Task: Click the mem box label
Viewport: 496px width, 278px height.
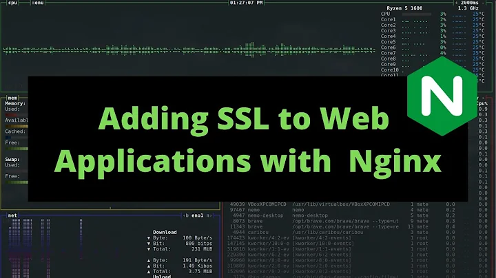Action: (x=12, y=98)
